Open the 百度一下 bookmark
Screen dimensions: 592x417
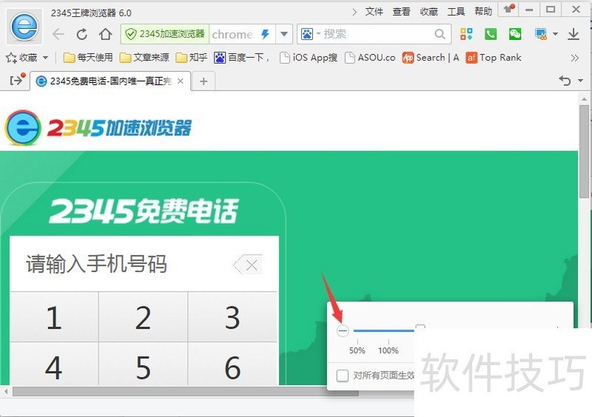242,58
